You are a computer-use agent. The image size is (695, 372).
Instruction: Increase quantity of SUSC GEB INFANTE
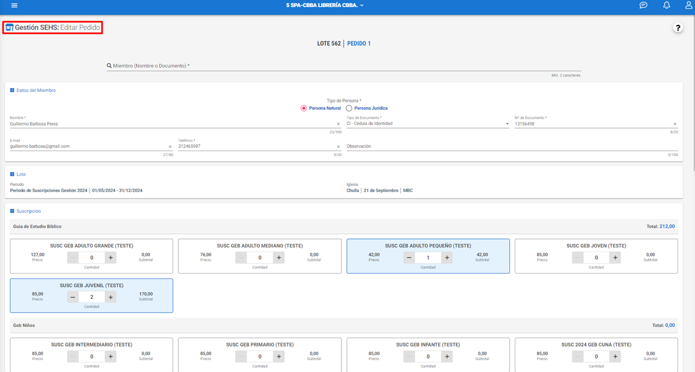click(x=447, y=356)
